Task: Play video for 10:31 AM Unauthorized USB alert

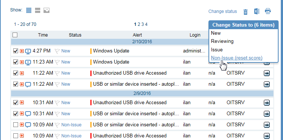Action: point(267,103)
